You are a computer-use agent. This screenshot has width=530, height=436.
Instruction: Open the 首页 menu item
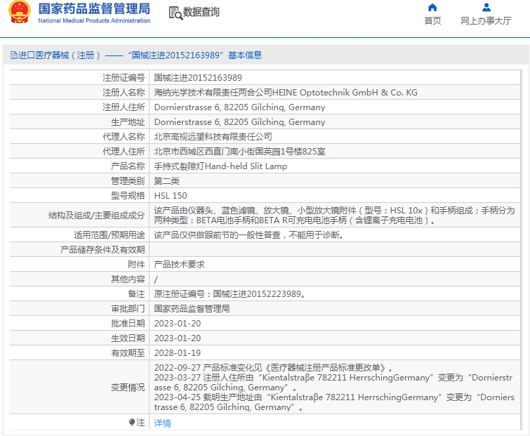tap(432, 21)
